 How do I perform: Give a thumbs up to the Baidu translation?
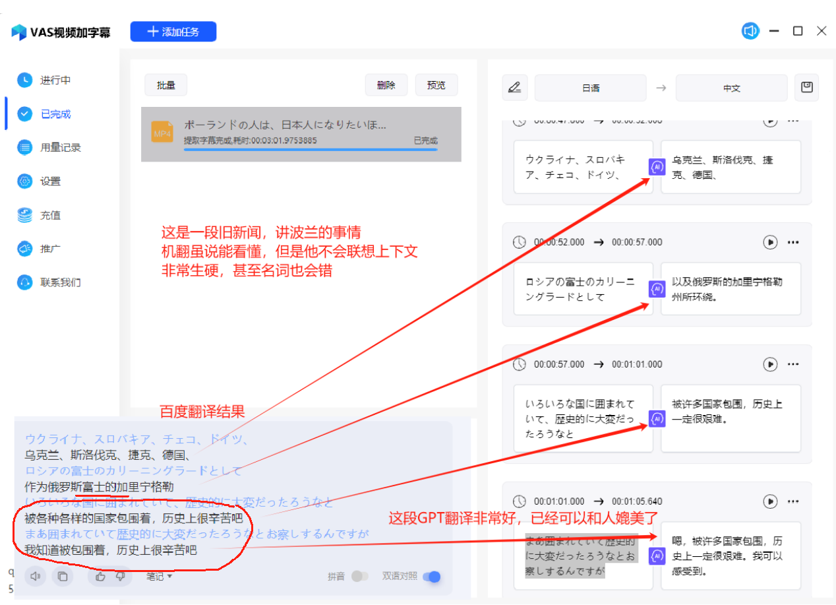[x=100, y=577]
